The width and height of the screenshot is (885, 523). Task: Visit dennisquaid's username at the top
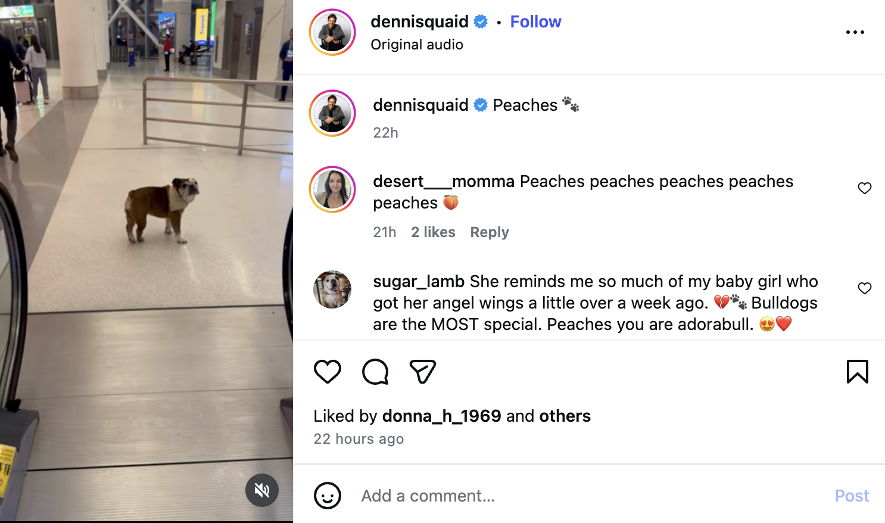419,21
